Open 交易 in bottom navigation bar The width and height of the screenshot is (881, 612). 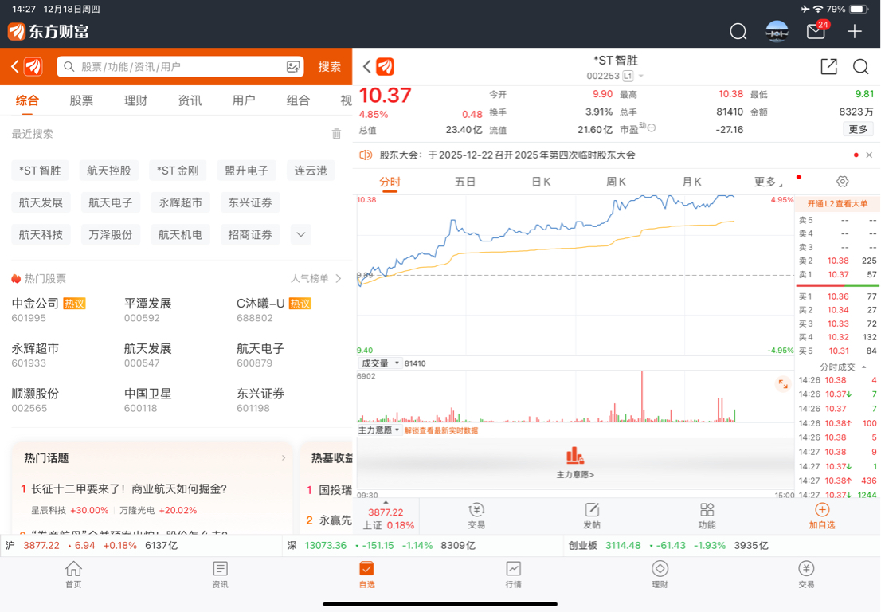(x=806, y=575)
